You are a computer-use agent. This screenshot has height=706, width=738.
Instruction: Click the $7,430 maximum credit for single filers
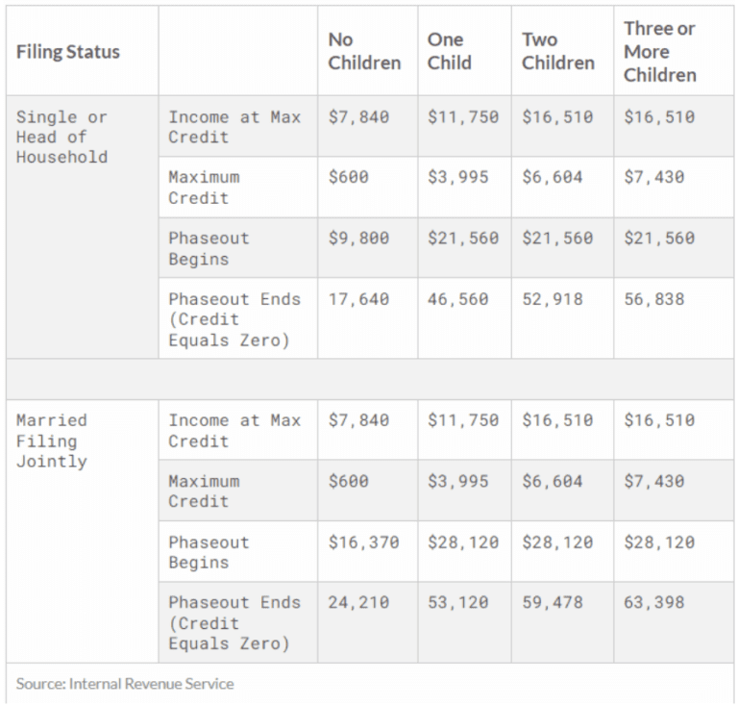653,178
